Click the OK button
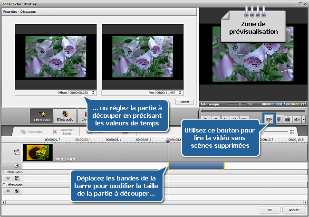 270,210
